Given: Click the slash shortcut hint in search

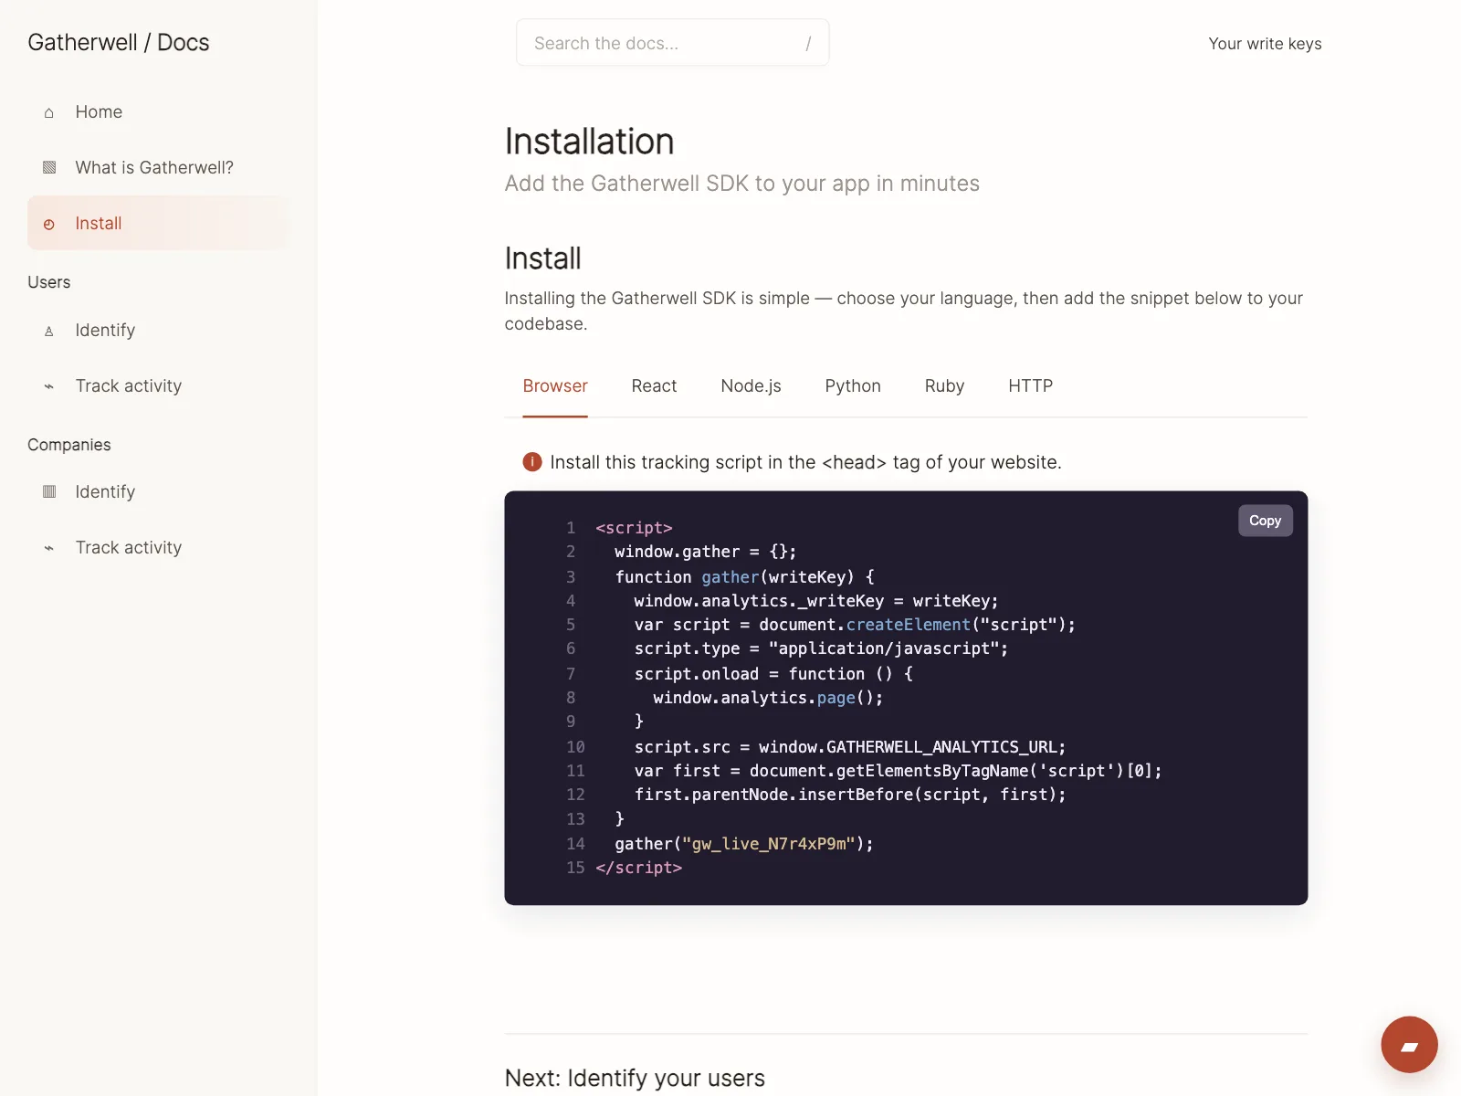Looking at the screenshot, I should pyautogui.click(x=808, y=43).
